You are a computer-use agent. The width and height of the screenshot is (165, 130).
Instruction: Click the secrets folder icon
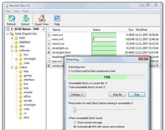pyautogui.click(x=21, y=101)
